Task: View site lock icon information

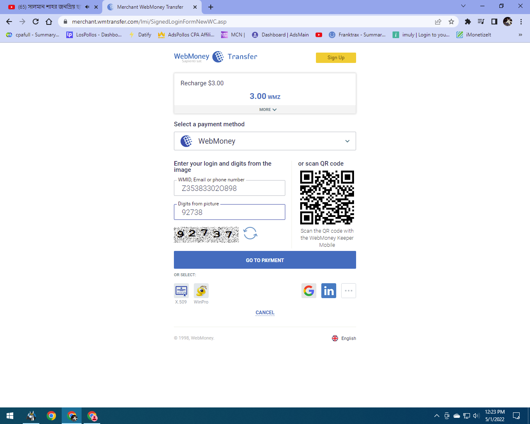Action: (x=65, y=22)
